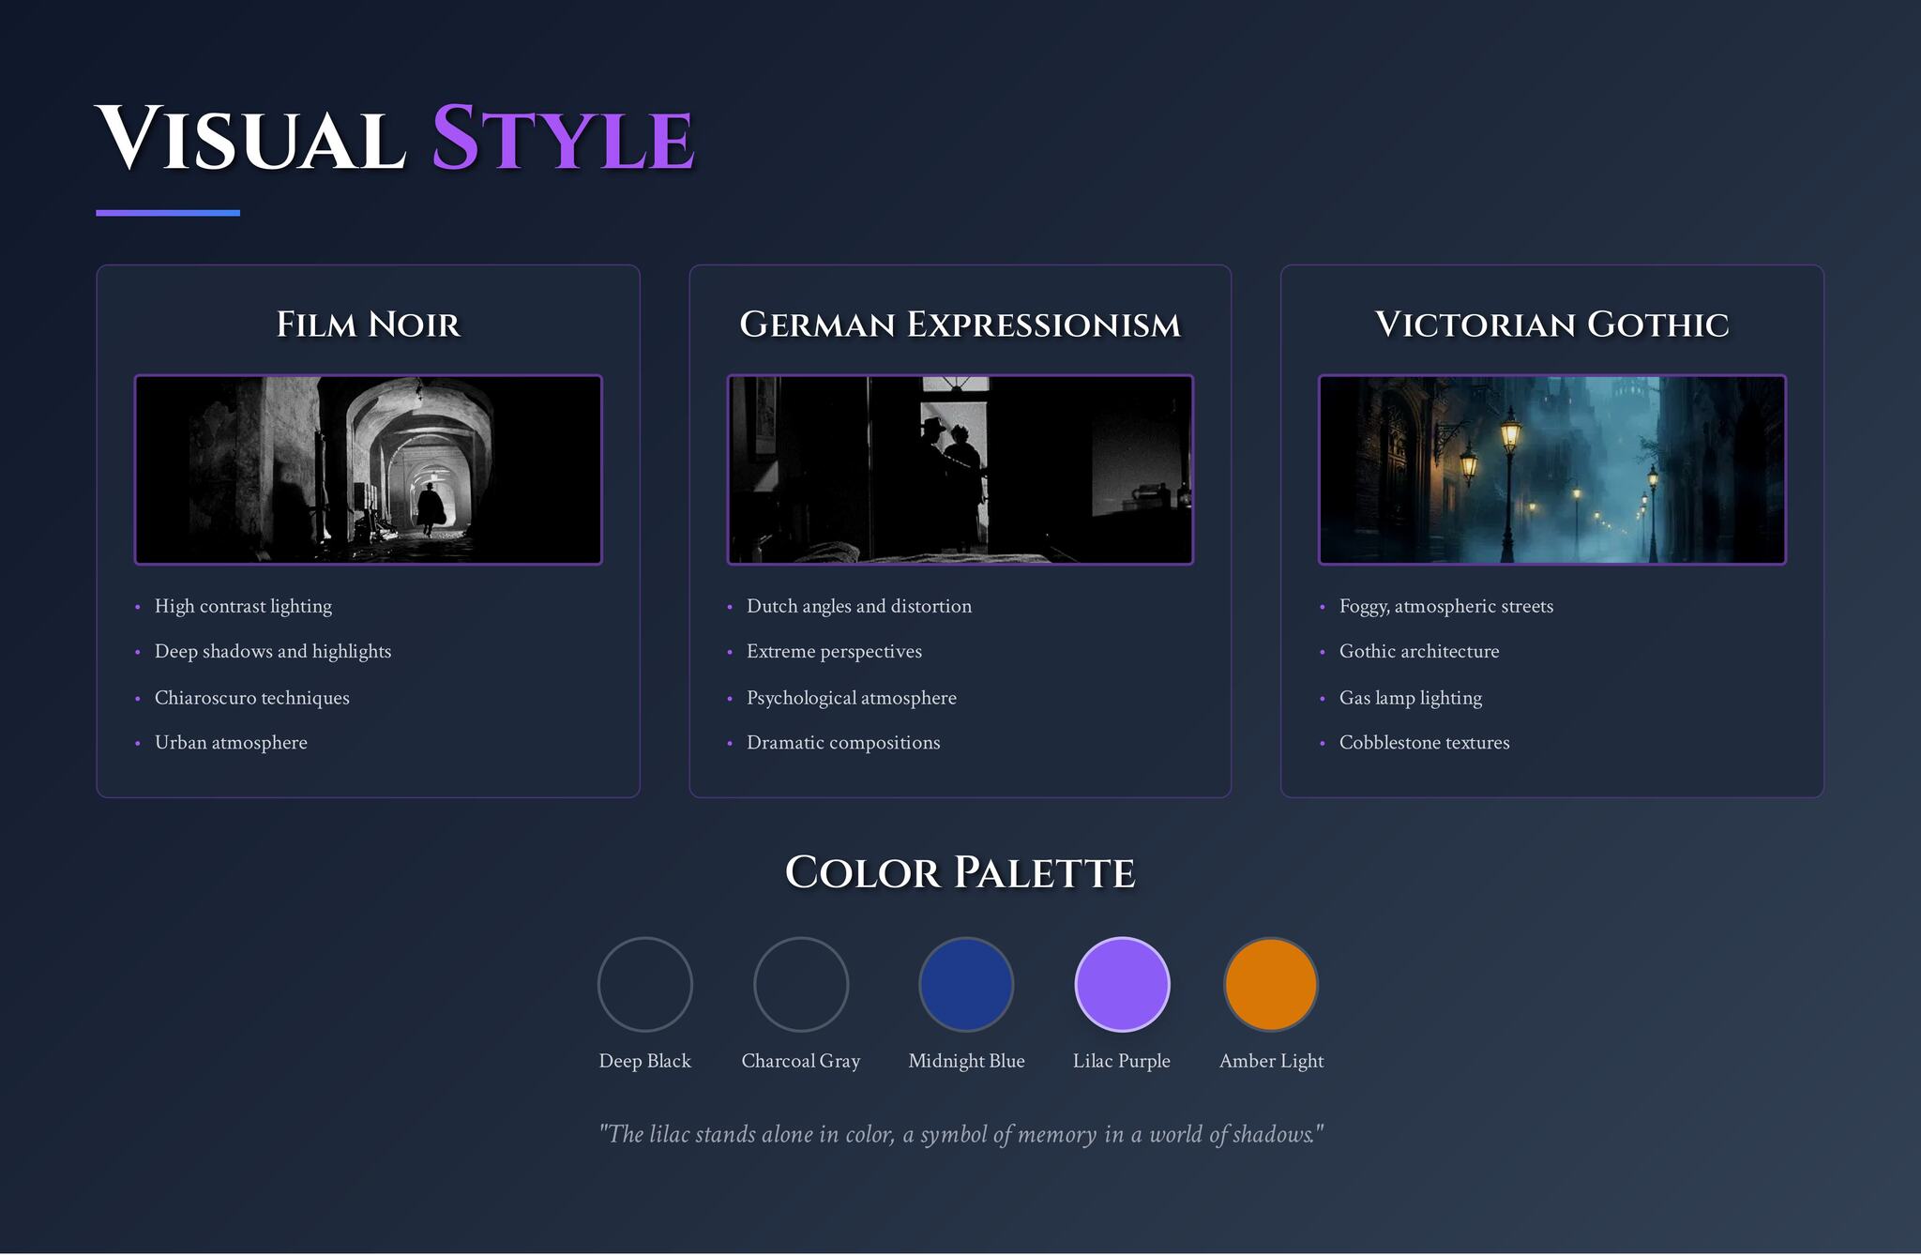1921x1255 pixels.
Task: Click the Film Noir card heading
Action: coord(368,325)
